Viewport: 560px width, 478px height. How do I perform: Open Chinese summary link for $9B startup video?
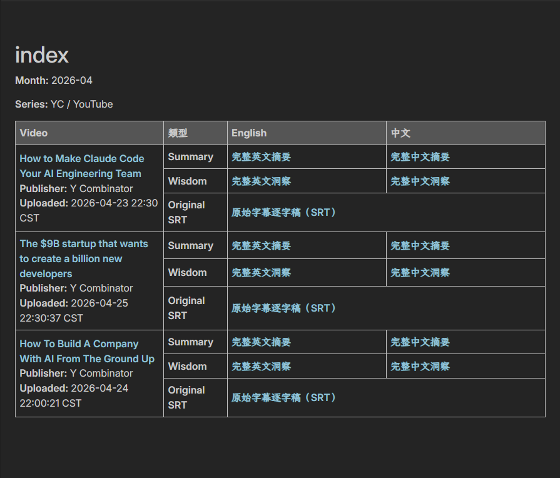pyautogui.click(x=420, y=246)
